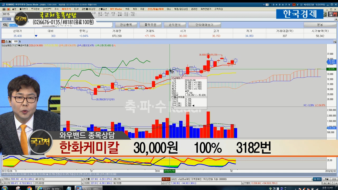Click the 손익분석 button
The height and width of the screenshot is (190, 338).
coord(174,25)
